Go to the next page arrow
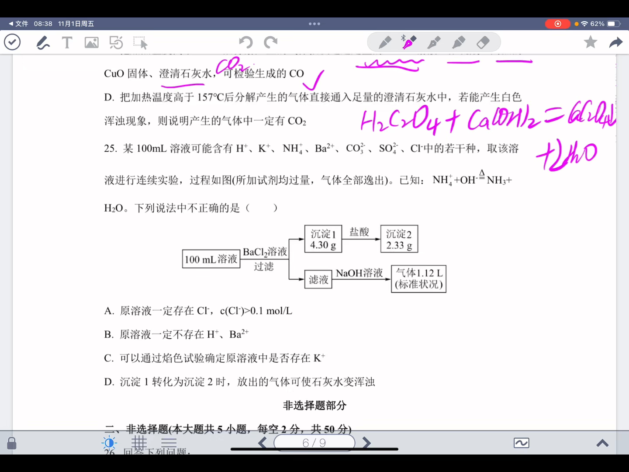 click(x=366, y=443)
